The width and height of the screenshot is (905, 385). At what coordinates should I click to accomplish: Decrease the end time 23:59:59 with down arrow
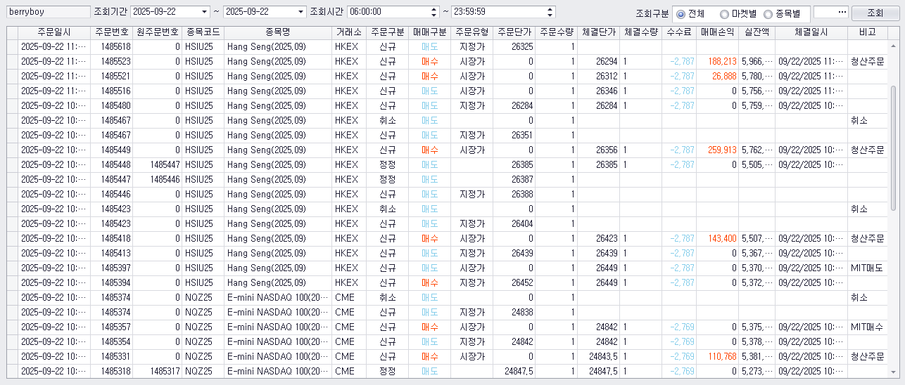tap(550, 15)
